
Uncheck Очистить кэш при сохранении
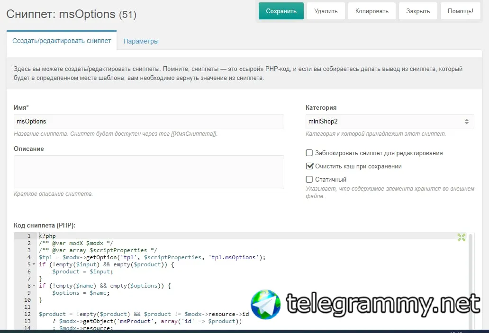point(309,166)
